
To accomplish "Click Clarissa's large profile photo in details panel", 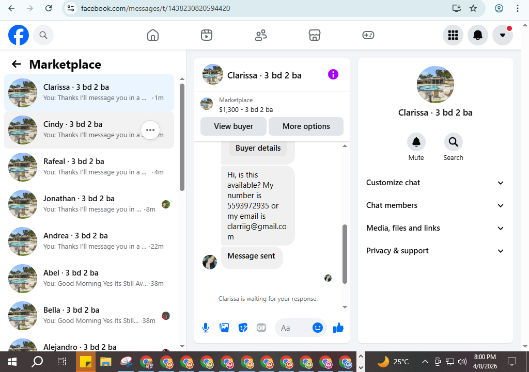I will coord(435,85).
